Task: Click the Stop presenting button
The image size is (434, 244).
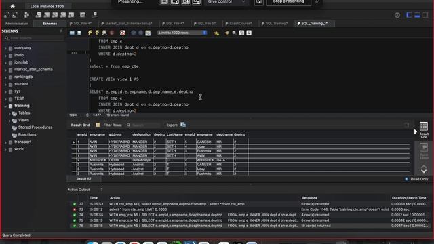Action: click(288, 2)
